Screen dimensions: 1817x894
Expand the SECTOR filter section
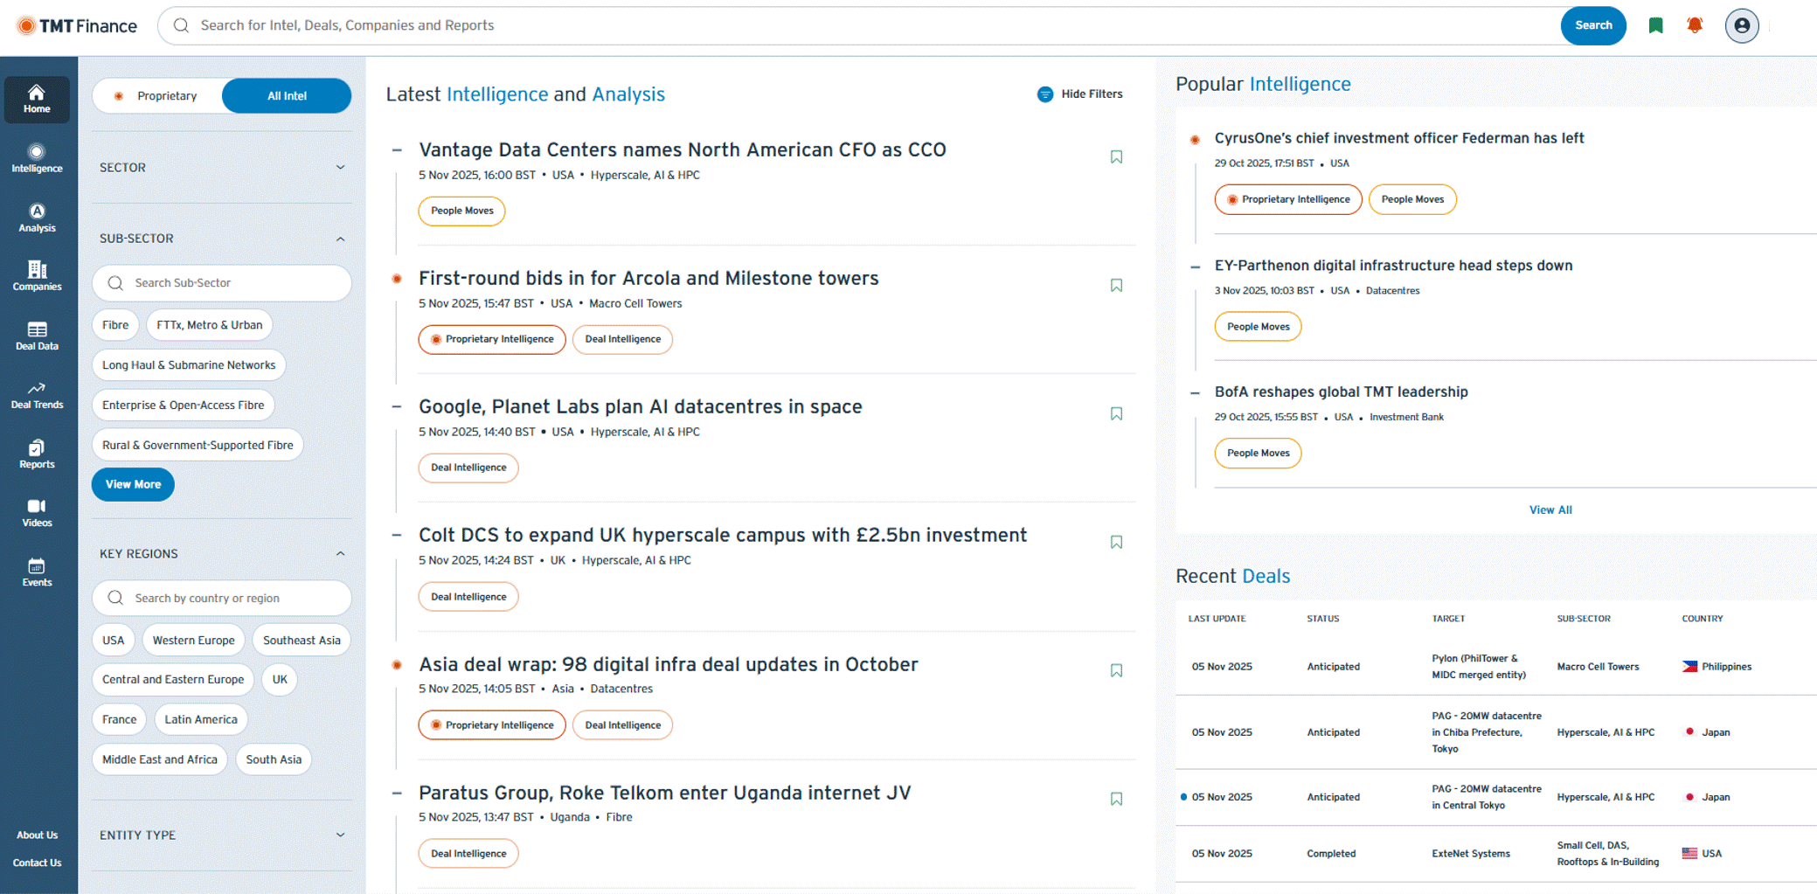tap(340, 168)
